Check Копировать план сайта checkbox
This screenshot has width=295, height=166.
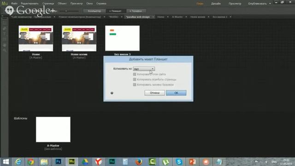click(x=135, y=74)
